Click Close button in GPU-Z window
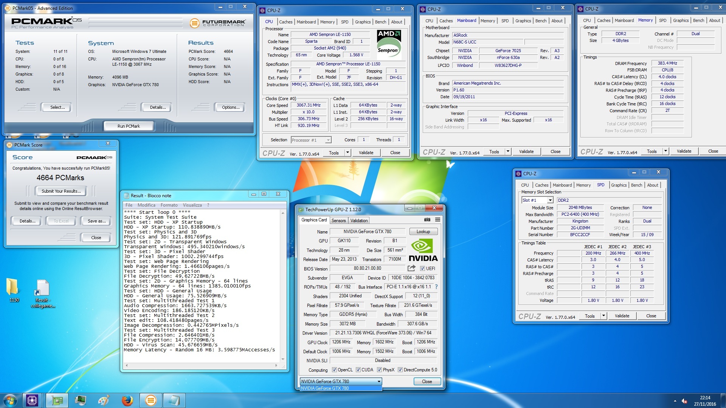Image resolution: width=726 pixels, height=408 pixels. pos(427,382)
